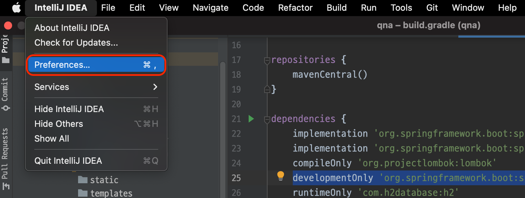Open the Navigate menu
Viewport: 525px width, 198px height.
coord(211,8)
